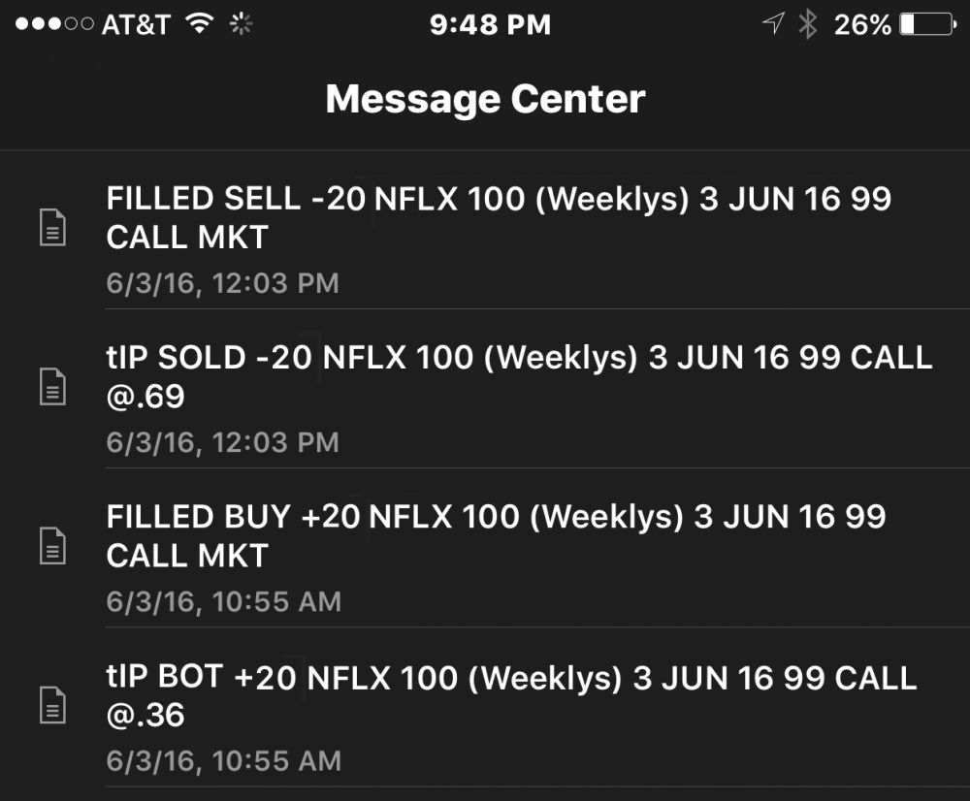
Task: Tap document icon beside tIP BOT message
Action: tap(52, 705)
